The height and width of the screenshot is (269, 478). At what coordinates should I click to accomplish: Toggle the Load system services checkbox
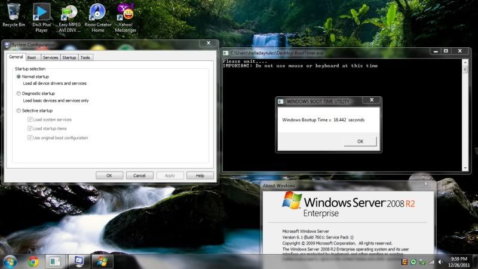pos(30,120)
